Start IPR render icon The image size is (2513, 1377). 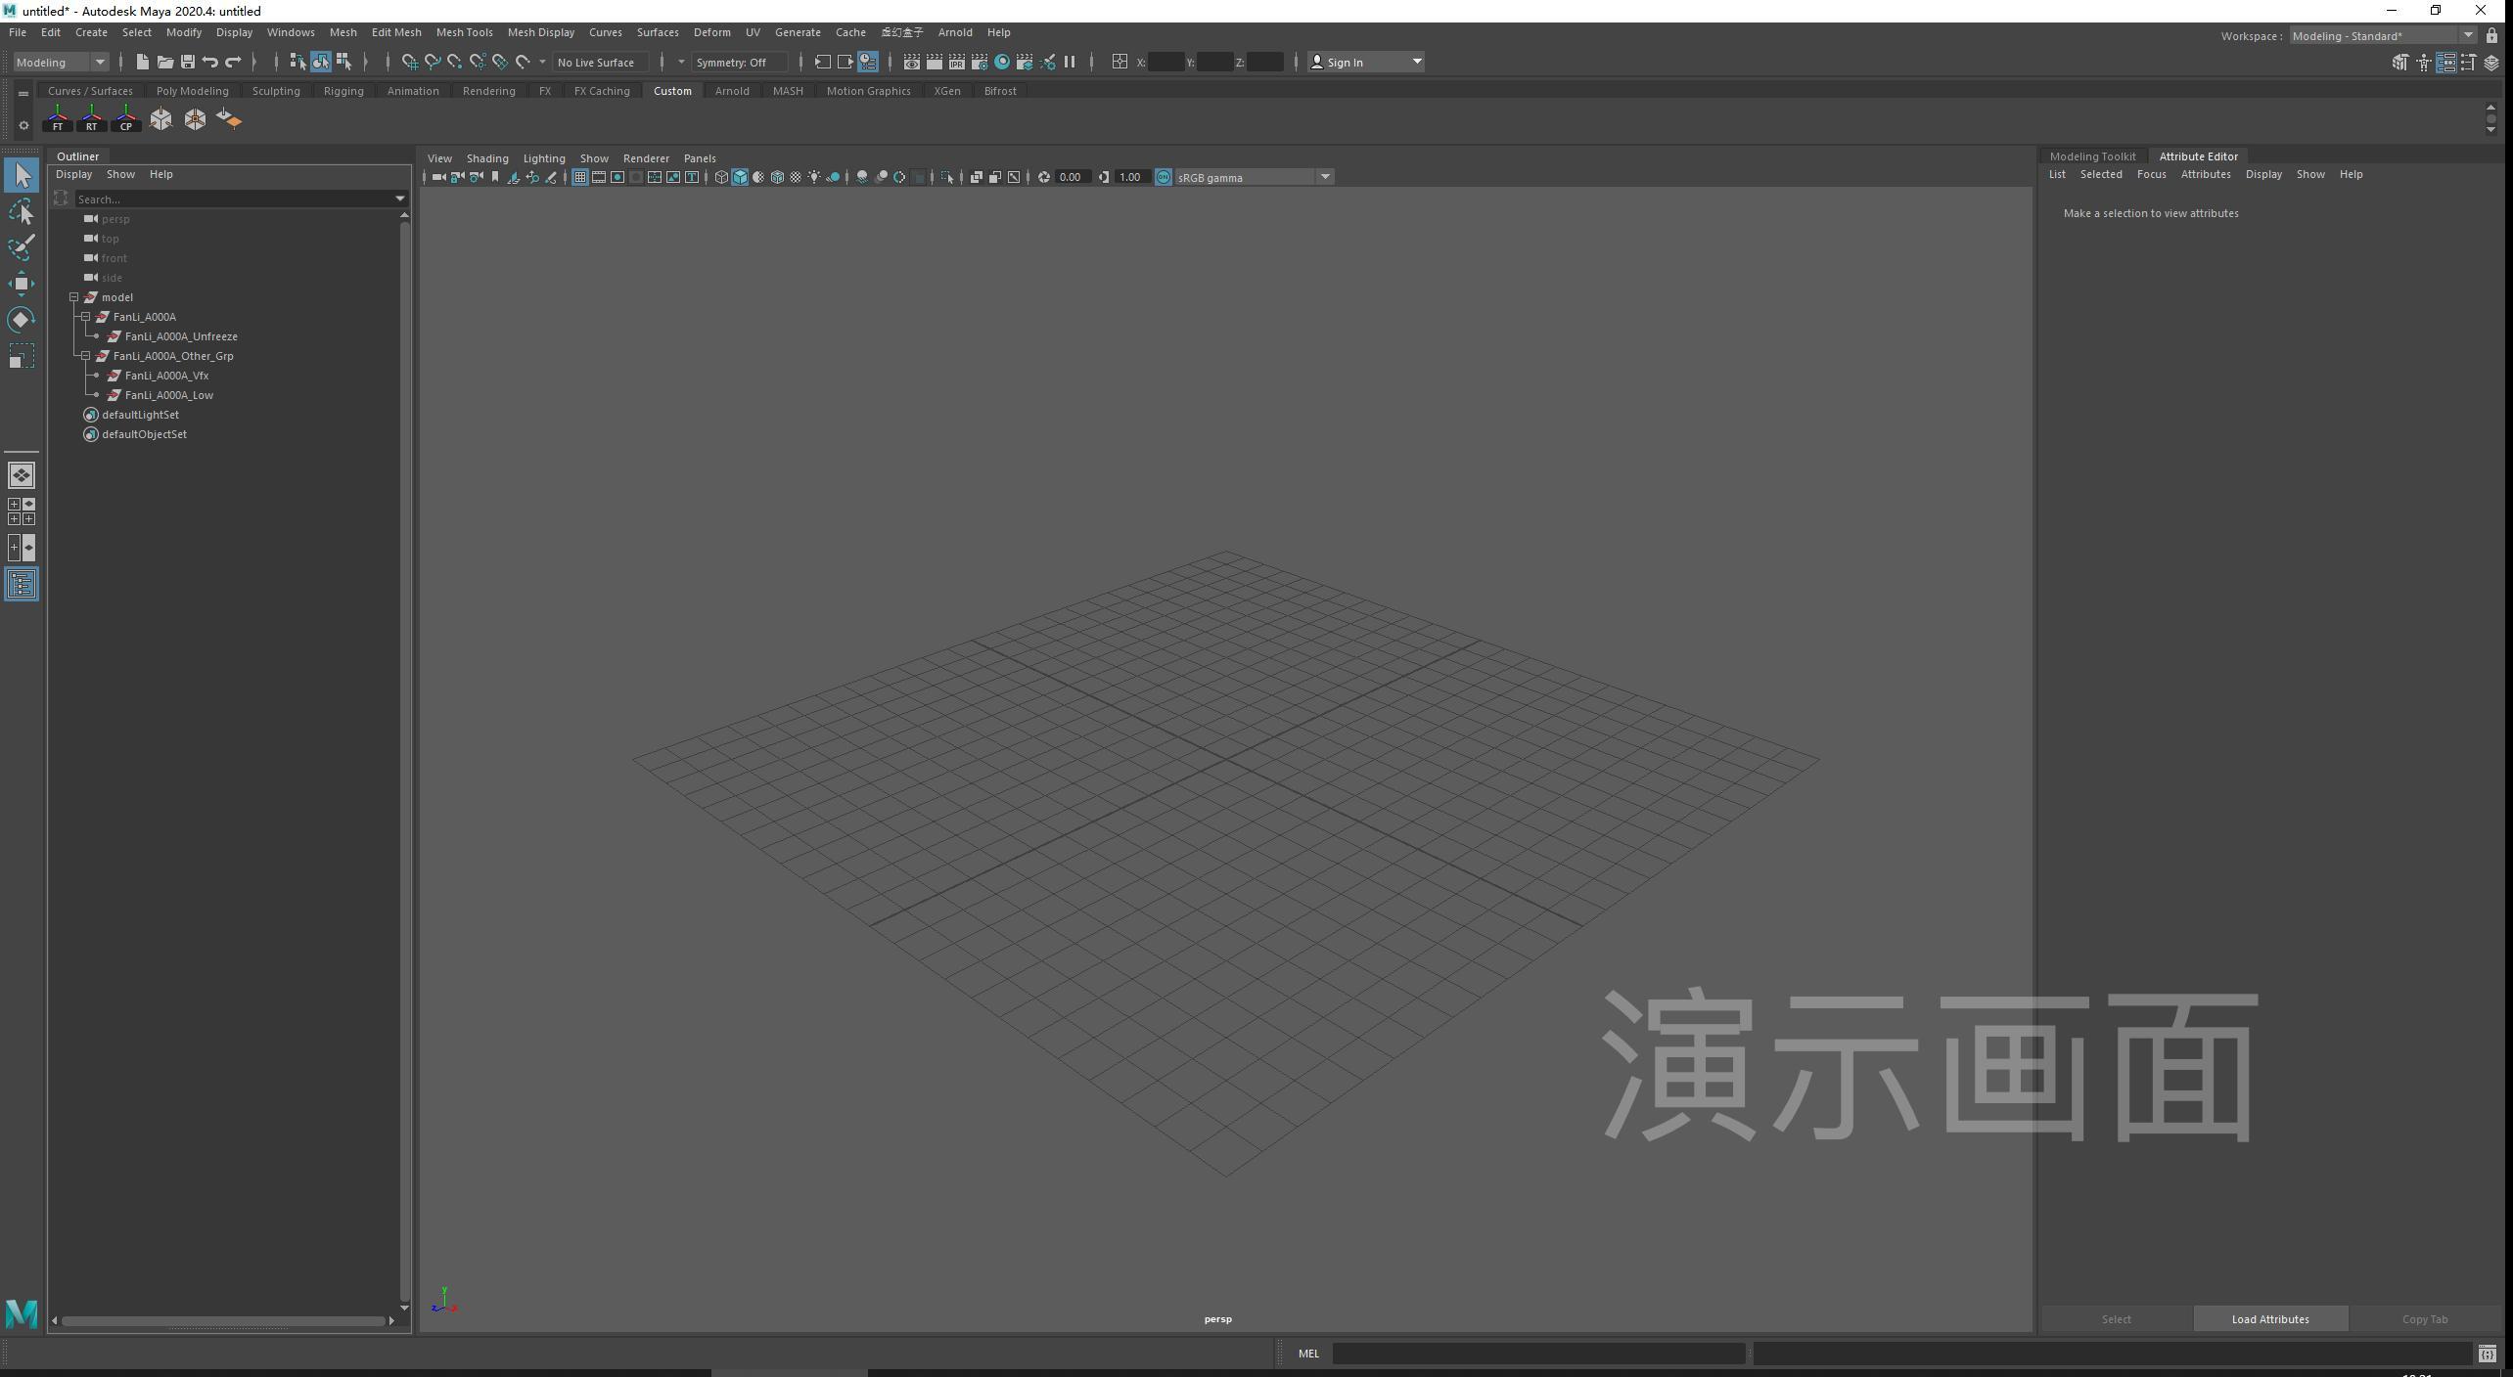pos(957,62)
